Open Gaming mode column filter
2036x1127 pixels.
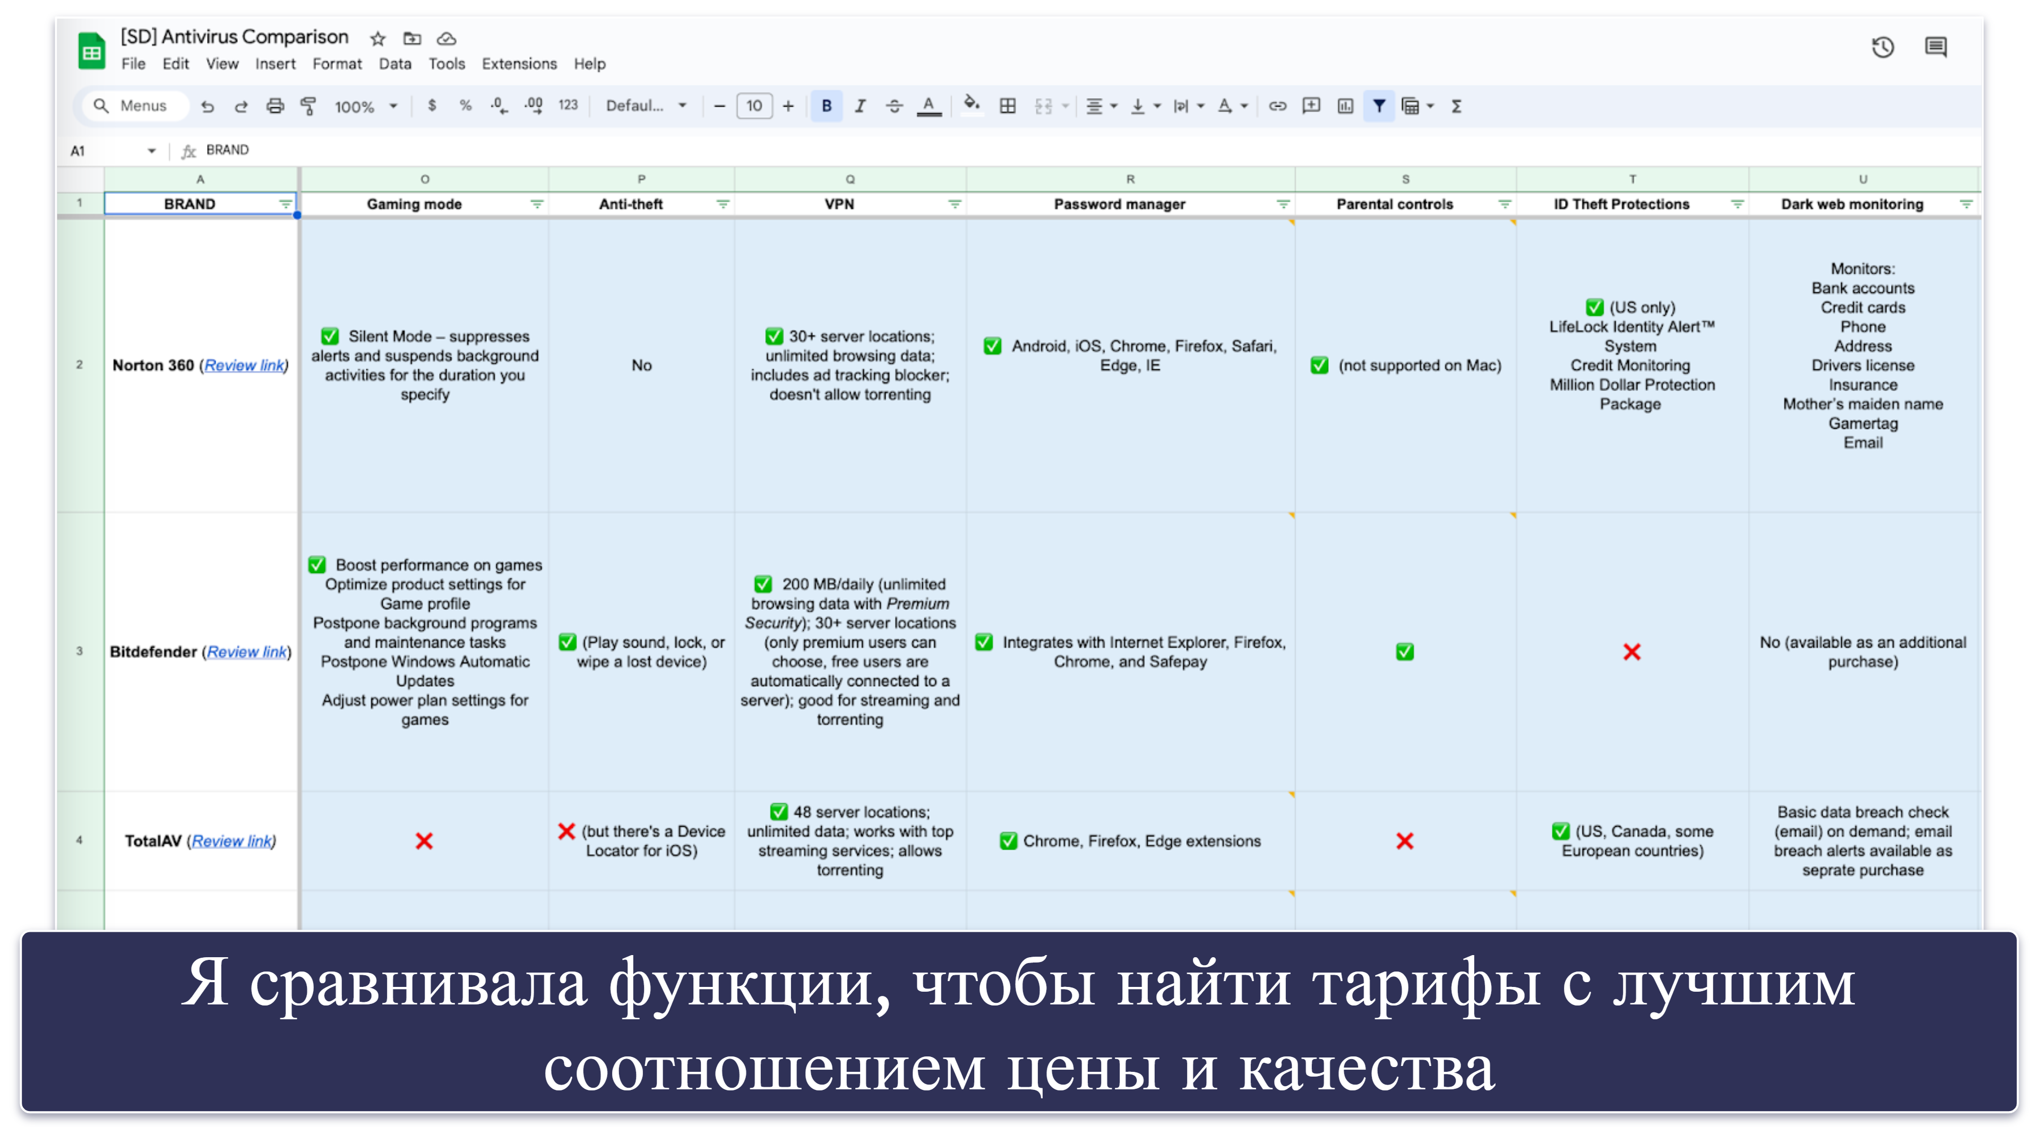(537, 205)
